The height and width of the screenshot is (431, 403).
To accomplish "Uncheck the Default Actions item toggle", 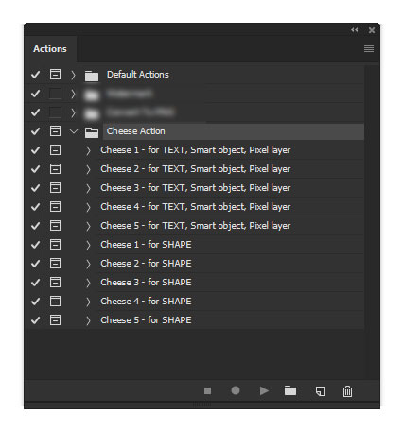I will (x=35, y=75).
